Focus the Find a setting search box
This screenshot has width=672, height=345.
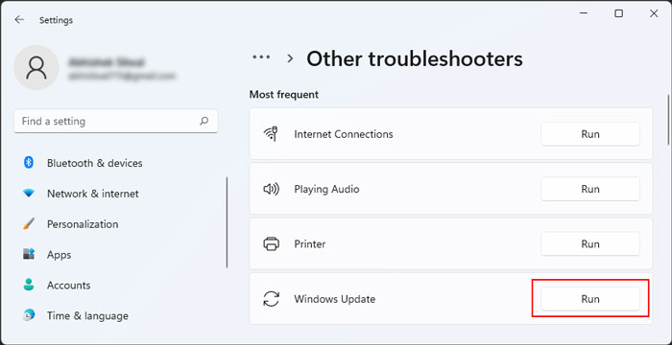tap(116, 121)
